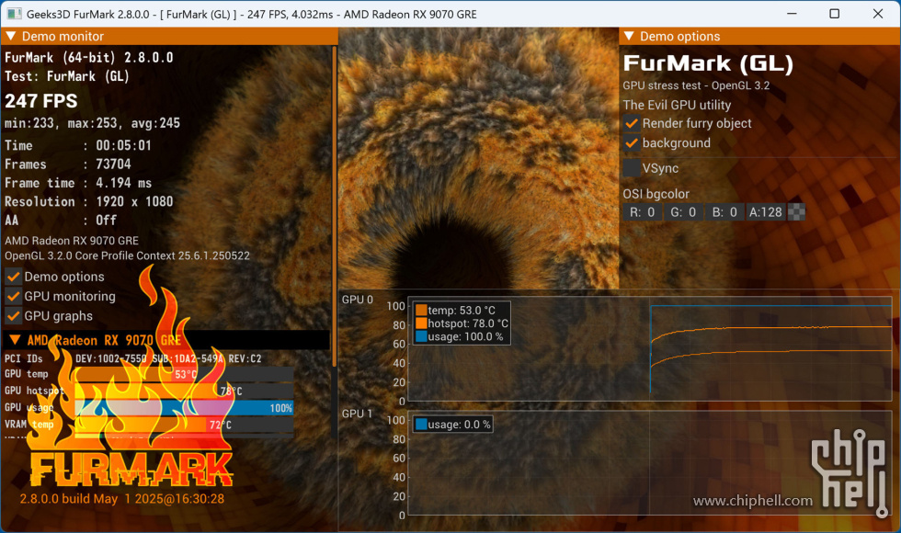Click the GPU usage 100% bar
The height and width of the screenshot is (533, 901).
point(185,408)
